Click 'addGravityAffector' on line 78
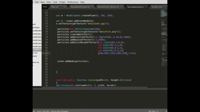Viewport: 200px width, 112px height. (82, 37)
